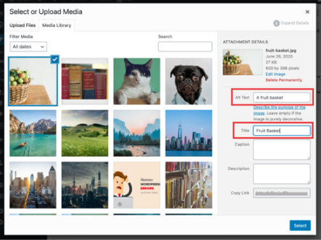Switch to the Media Library tab
321x240 pixels.
pos(57,25)
